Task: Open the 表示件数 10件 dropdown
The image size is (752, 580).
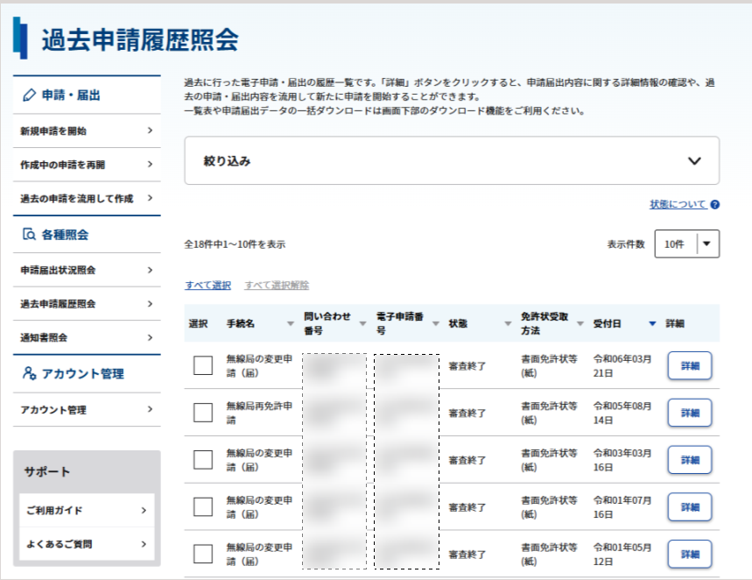Action: click(x=686, y=244)
